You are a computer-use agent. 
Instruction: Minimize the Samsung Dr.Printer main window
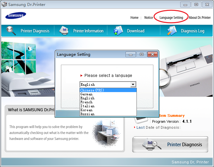[185, 5]
